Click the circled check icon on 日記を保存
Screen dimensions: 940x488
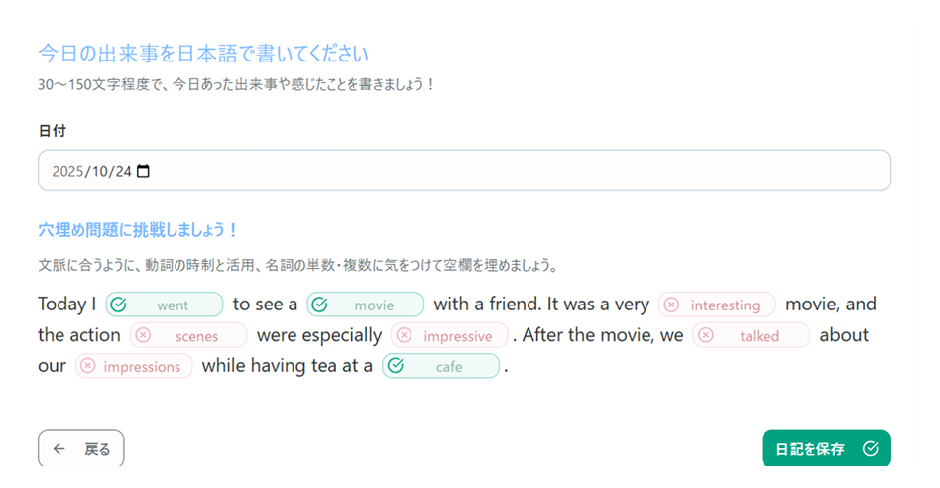[x=871, y=449]
